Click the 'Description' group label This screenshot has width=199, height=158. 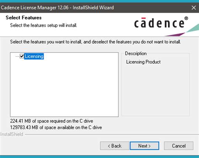point(136,53)
